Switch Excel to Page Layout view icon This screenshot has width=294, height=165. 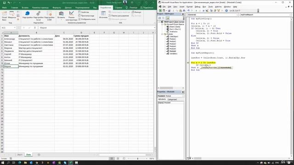pyautogui.click(x=118, y=159)
